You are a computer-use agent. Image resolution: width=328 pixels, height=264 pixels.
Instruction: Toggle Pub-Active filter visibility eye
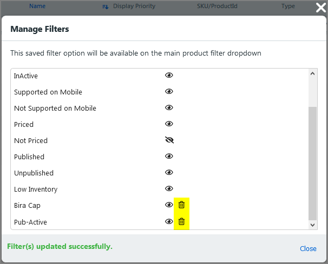click(169, 221)
